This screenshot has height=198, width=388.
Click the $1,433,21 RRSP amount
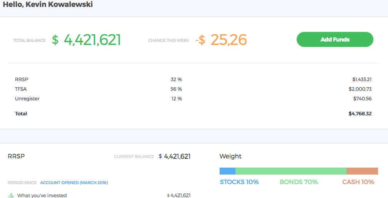(x=362, y=80)
